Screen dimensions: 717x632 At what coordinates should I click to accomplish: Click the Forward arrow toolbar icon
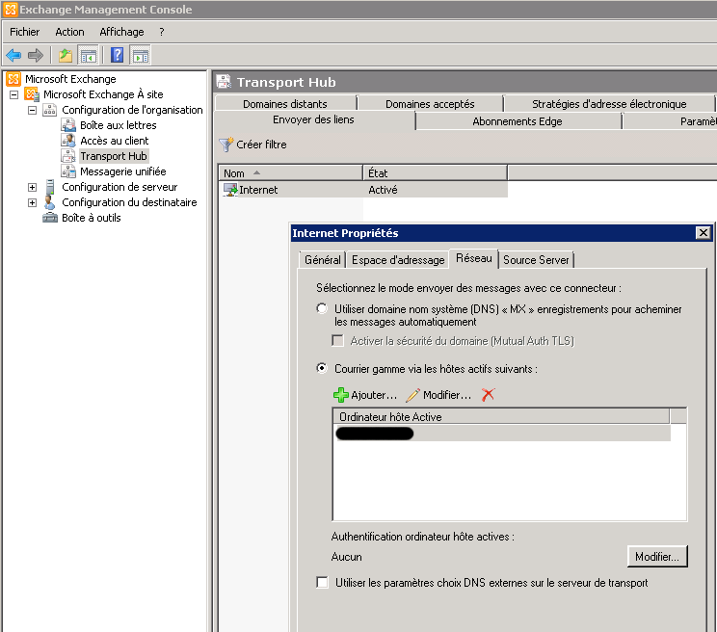[36, 55]
